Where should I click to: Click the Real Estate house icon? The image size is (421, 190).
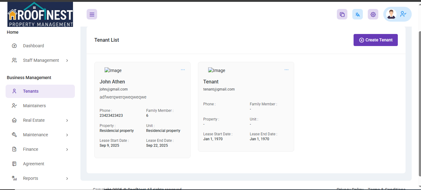(x=14, y=120)
